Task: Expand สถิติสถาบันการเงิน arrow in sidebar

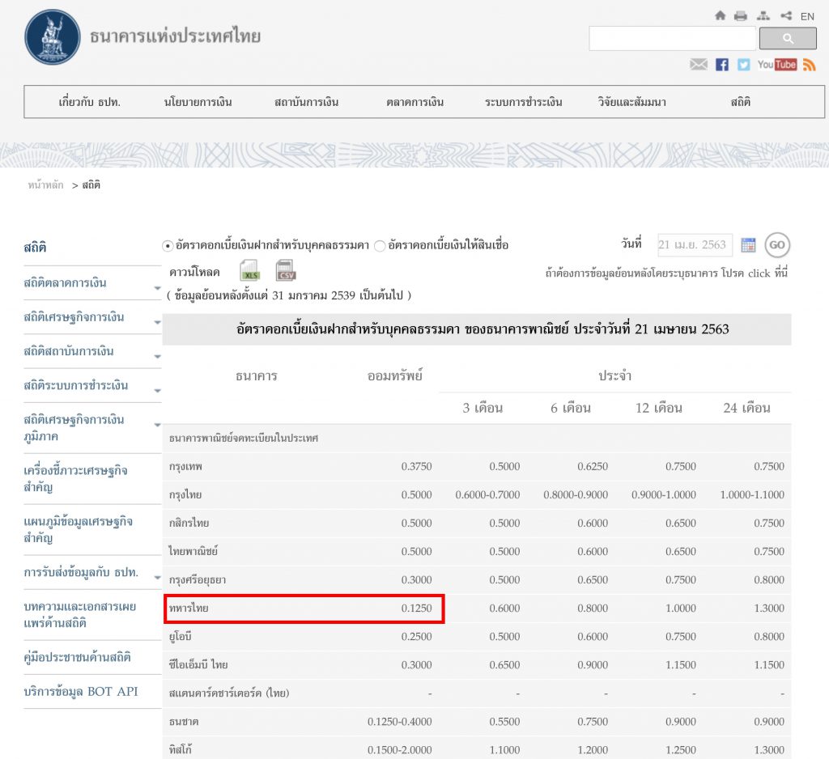Action: (157, 357)
